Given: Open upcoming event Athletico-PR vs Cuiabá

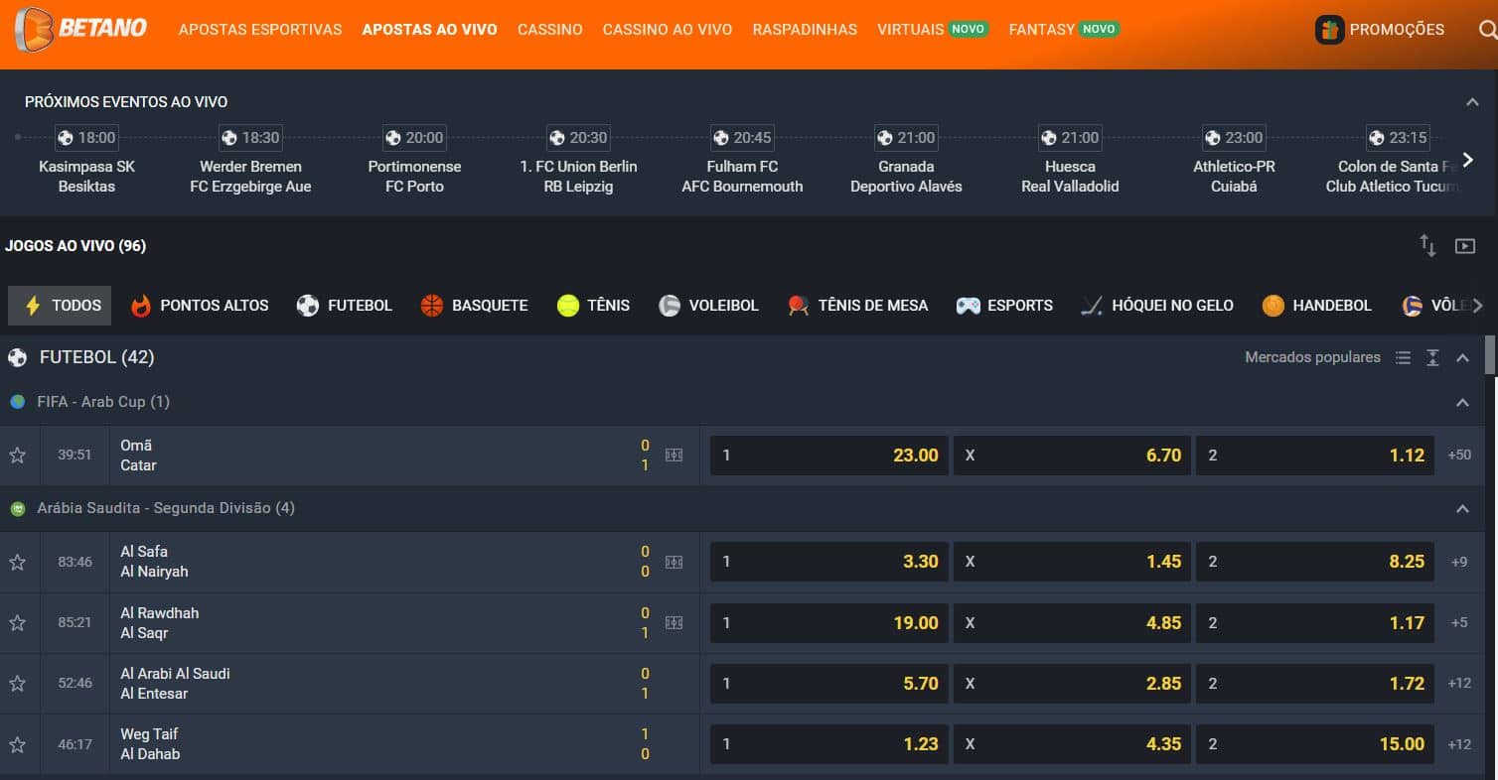Looking at the screenshot, I should pyautogui.click(x=1234, y=161).
